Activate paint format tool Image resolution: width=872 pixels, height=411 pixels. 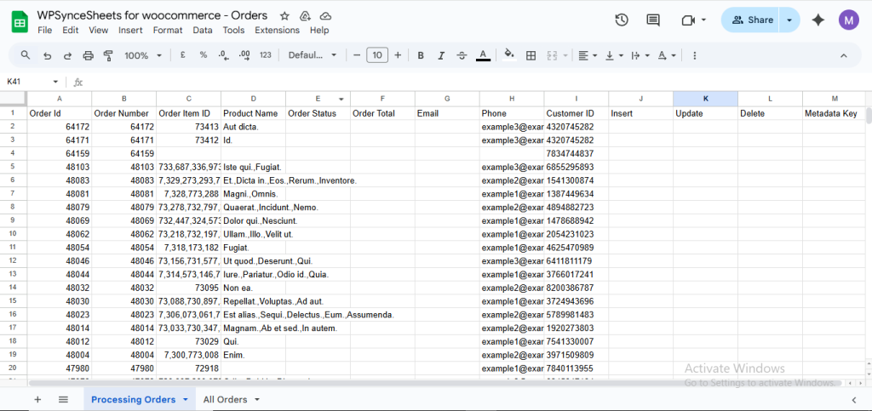108,55
